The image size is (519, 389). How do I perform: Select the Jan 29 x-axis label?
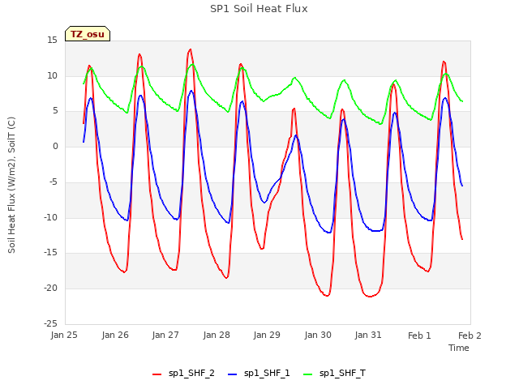click(x=267, y=335)
